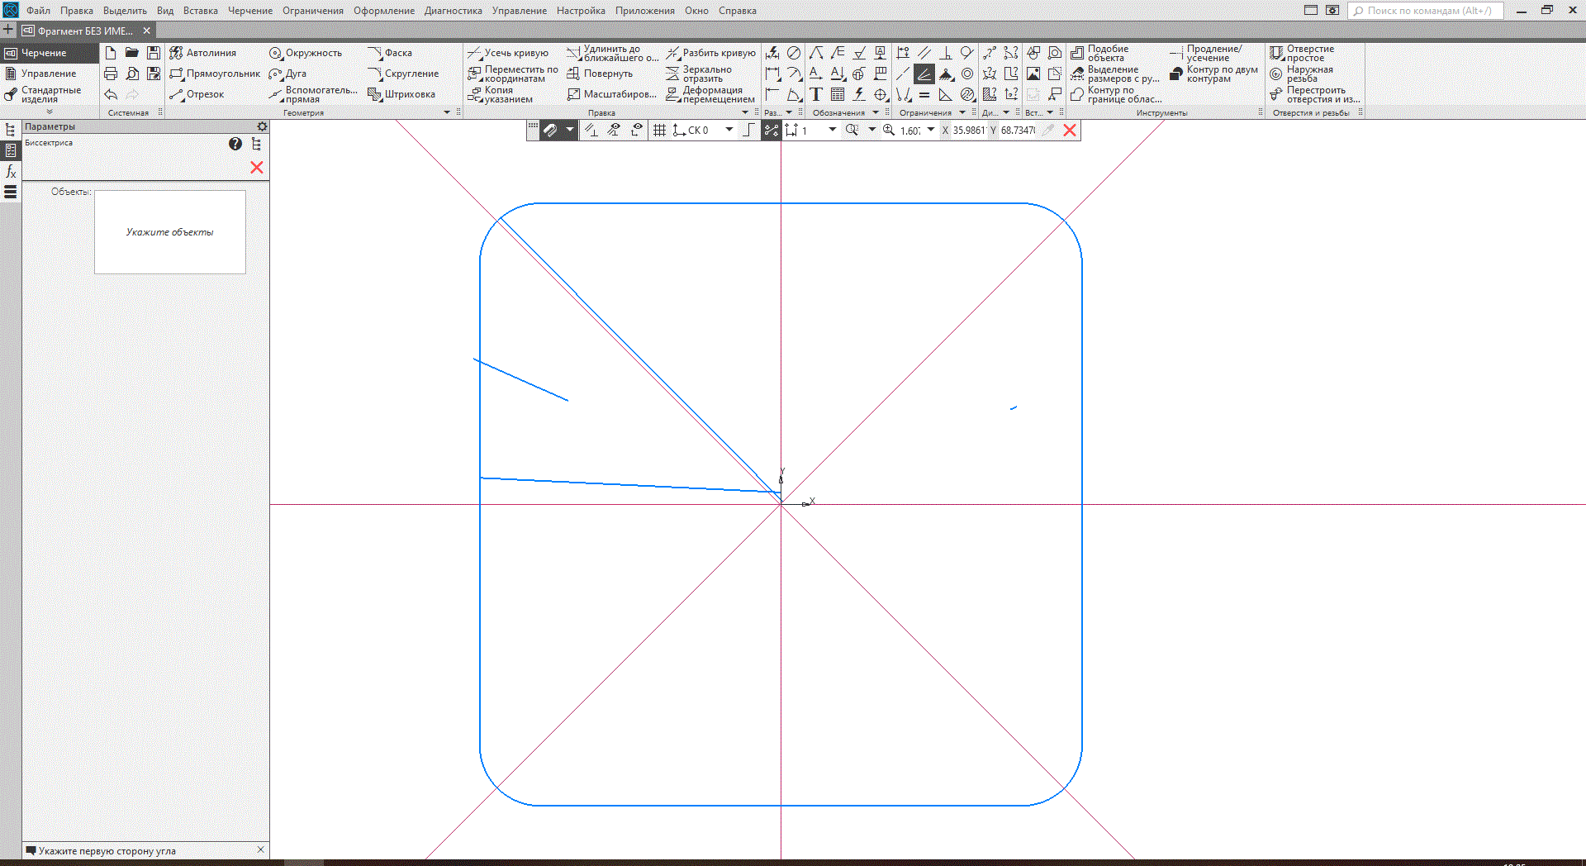Open the Ограничения menu
Image resolution: width=1586 pixels, height=866 pixels.
(x=313, y=11)
